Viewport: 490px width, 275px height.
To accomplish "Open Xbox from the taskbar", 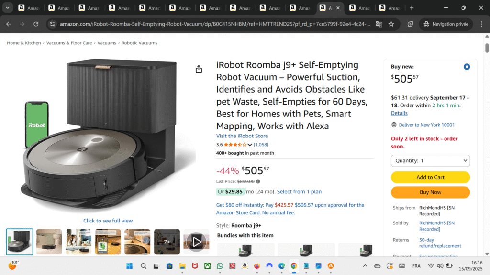I will 207,266.
